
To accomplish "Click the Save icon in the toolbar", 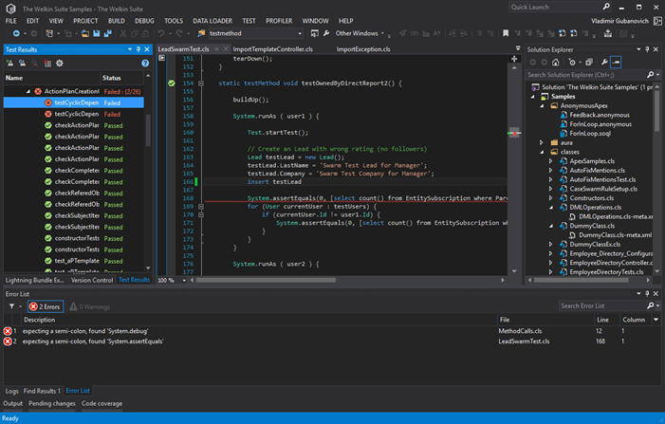I will 97,33.
